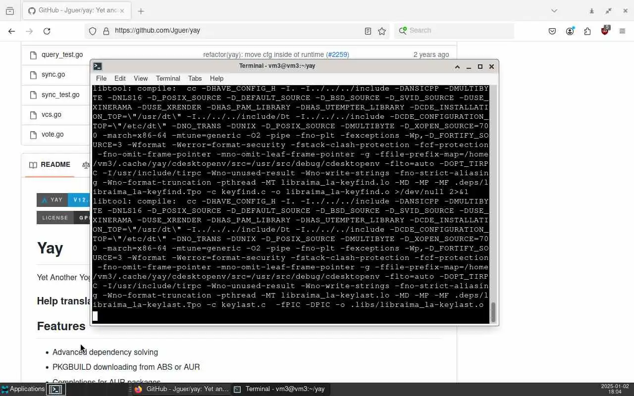Image resolution: width=634 pixels, height=396 pixels.
Task: Open vcs.go file
Action: click(x=52, y=114)
